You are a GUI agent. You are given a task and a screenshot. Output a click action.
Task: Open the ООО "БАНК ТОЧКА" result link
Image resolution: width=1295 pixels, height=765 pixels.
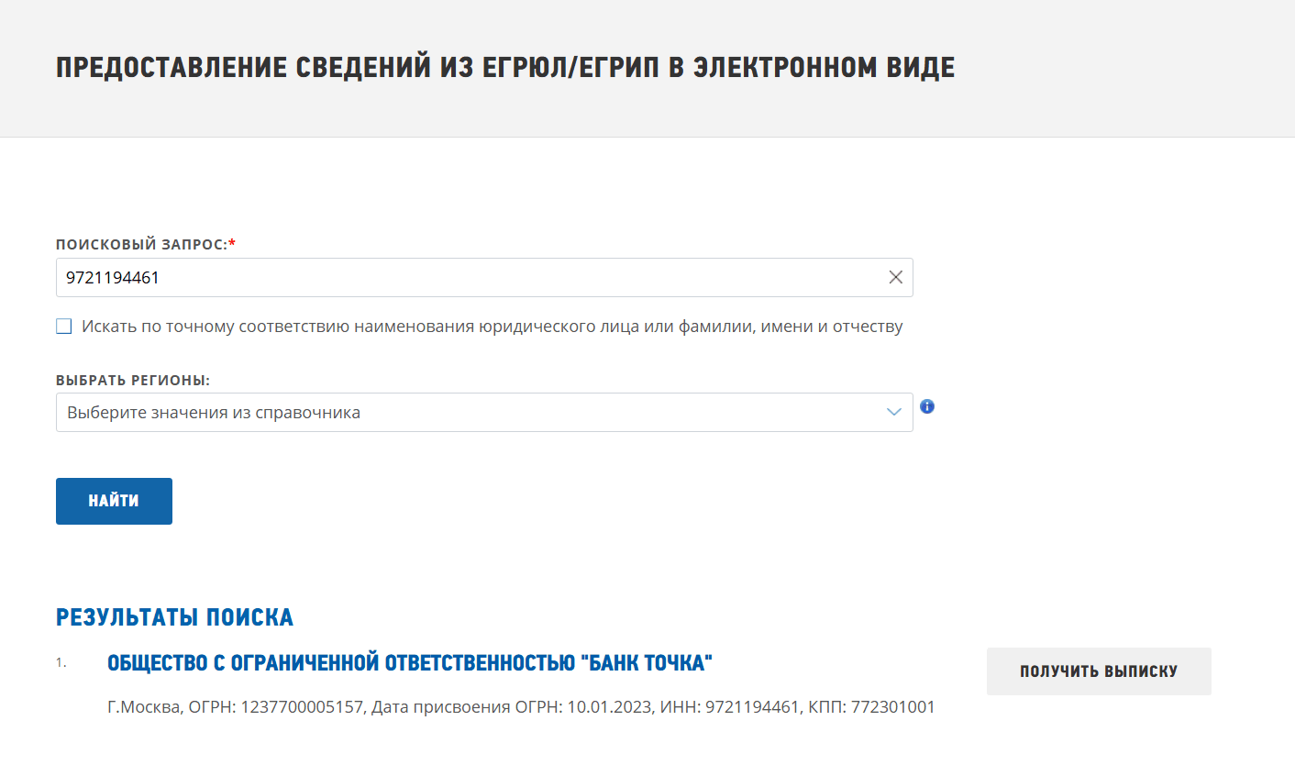coord(410,662)
